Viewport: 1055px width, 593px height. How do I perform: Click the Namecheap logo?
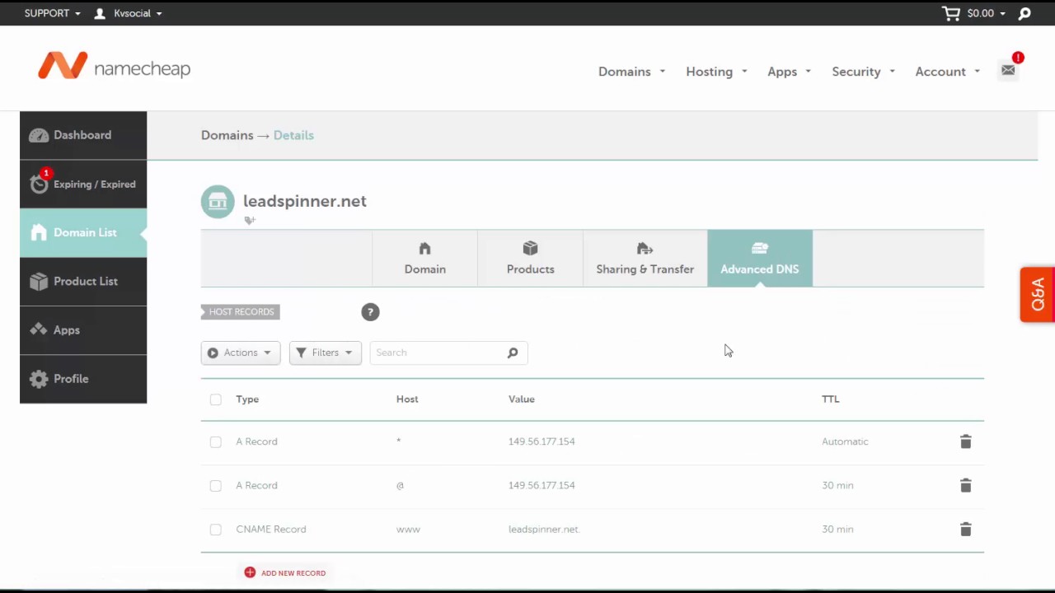coord(114,67)
